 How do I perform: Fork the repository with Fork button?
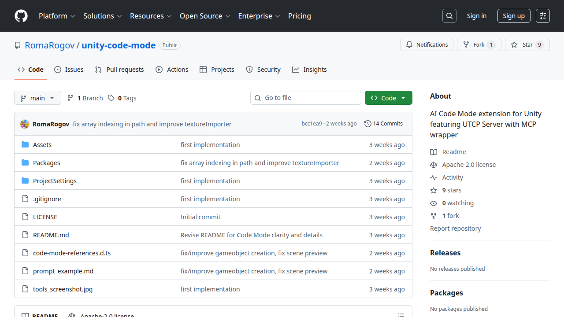[479, 45]
